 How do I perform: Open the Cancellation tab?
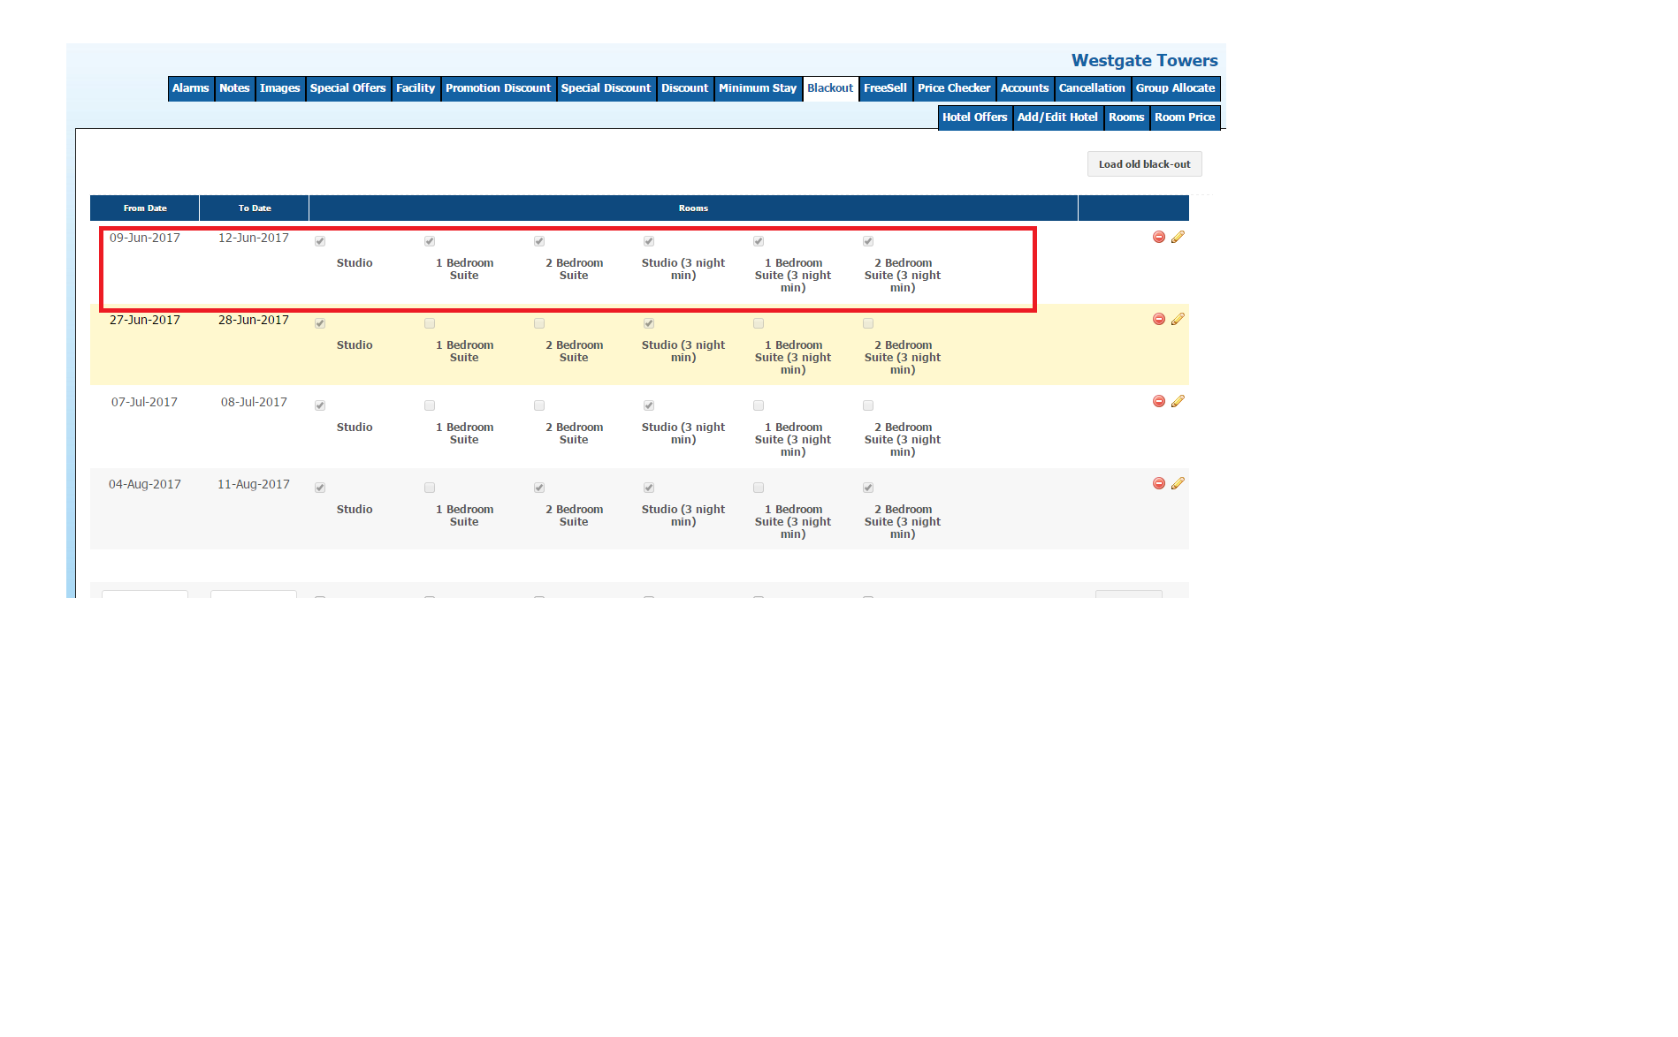(1093, 88)
